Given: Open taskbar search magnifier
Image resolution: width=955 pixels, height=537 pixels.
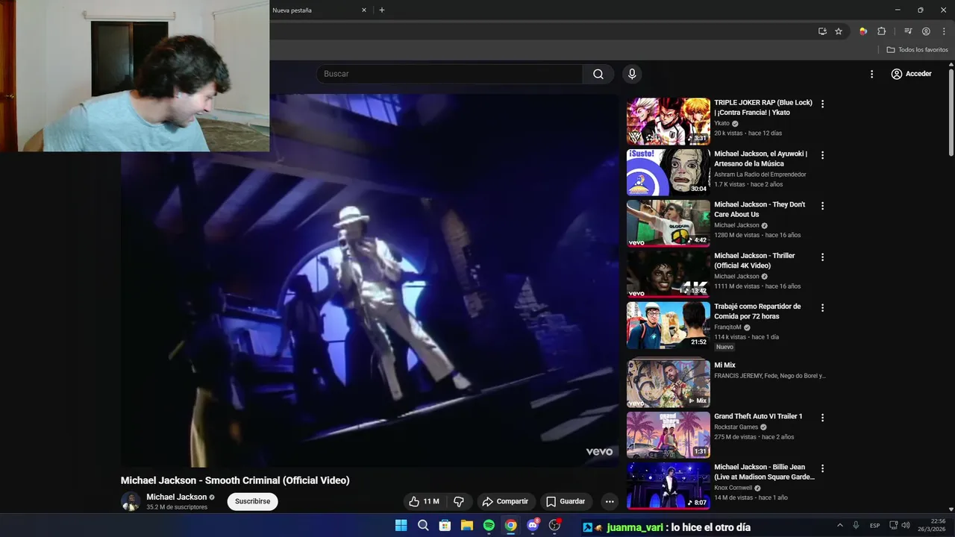Looking at the screenshot, I should [x=423, y=526].
